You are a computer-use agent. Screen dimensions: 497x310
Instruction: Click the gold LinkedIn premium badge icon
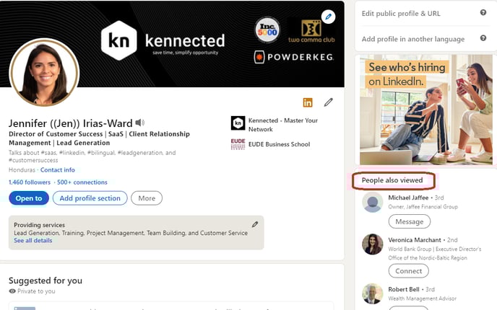pos(308,102)
